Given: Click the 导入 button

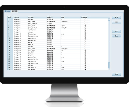Looking at the screenshot, I should pyautogui.click(x=116, y=36).
